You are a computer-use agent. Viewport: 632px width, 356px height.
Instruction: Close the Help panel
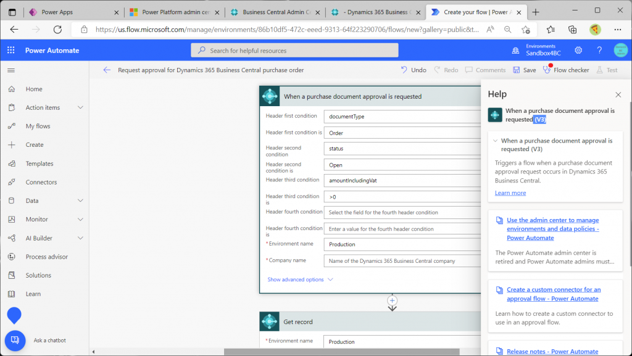618,94
